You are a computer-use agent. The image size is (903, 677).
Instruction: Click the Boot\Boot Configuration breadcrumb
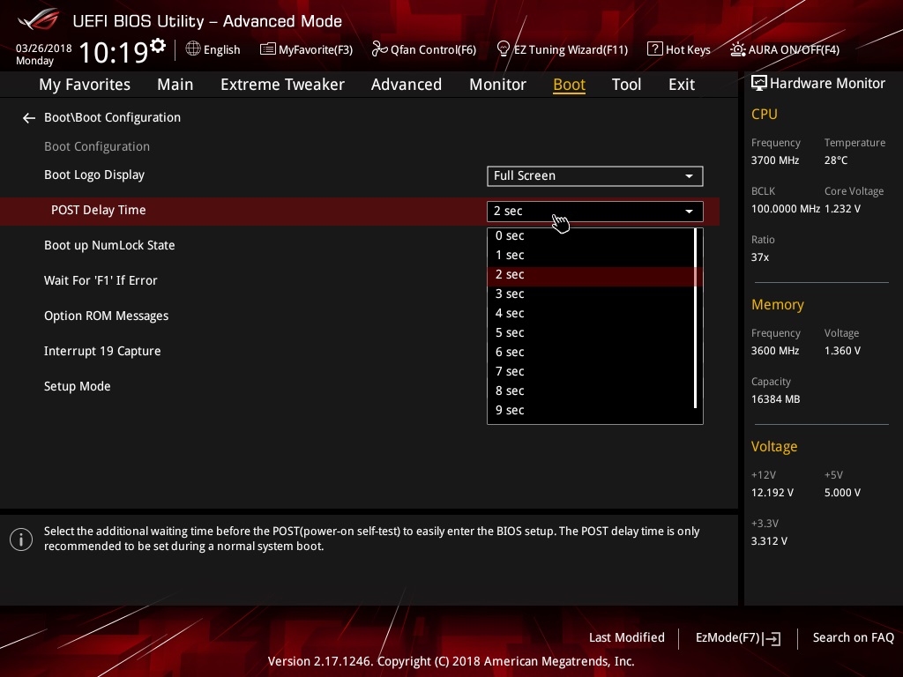[x=112, y=117]
